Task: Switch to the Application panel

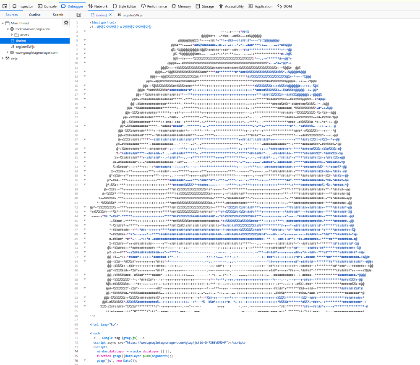Action: pos(261,6)
